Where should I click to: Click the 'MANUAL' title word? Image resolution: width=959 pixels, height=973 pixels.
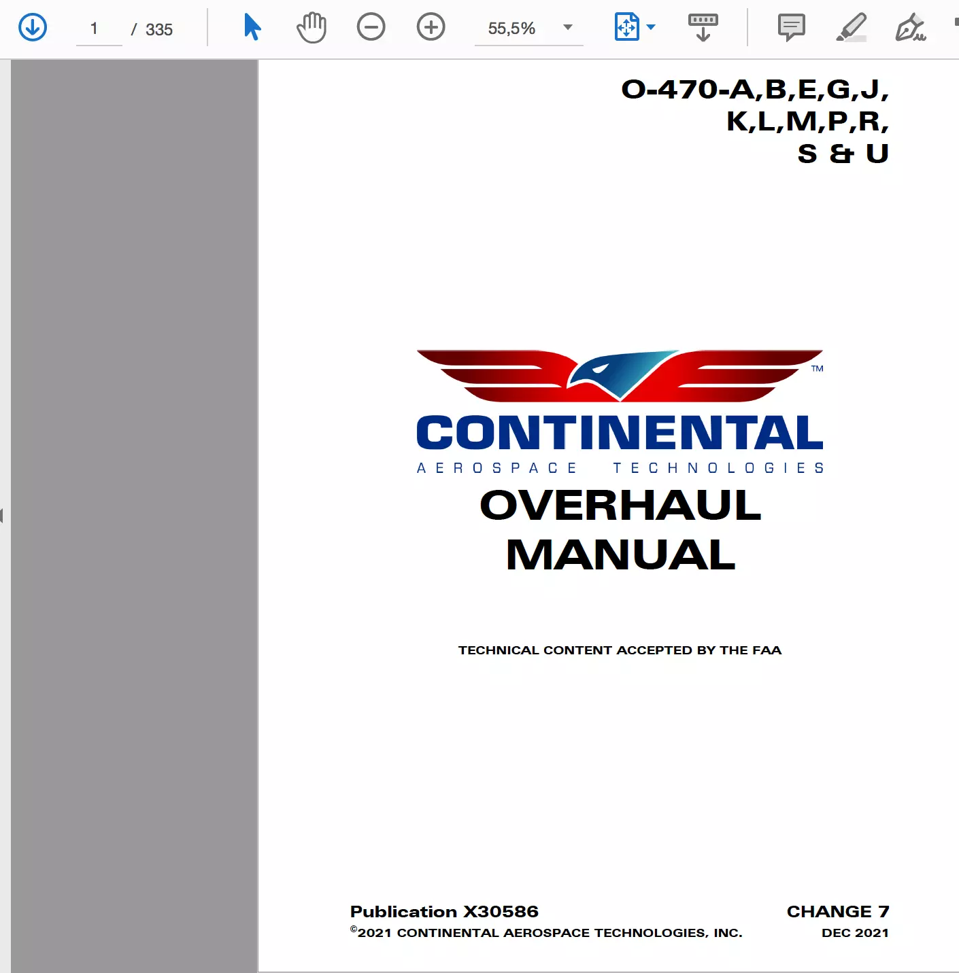pyautogui.click(x=620, y=555)
